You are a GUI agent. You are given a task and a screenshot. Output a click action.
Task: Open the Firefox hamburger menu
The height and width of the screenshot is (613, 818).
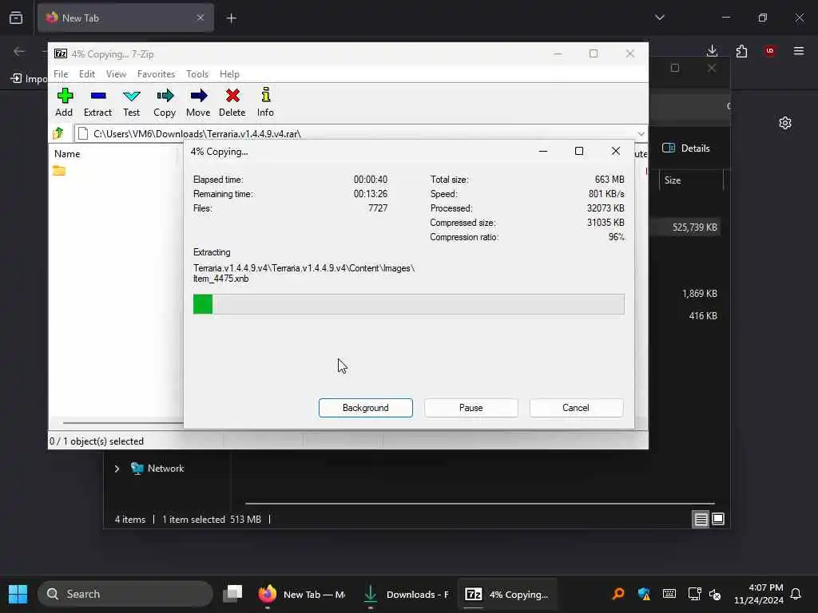pos(799,50)
